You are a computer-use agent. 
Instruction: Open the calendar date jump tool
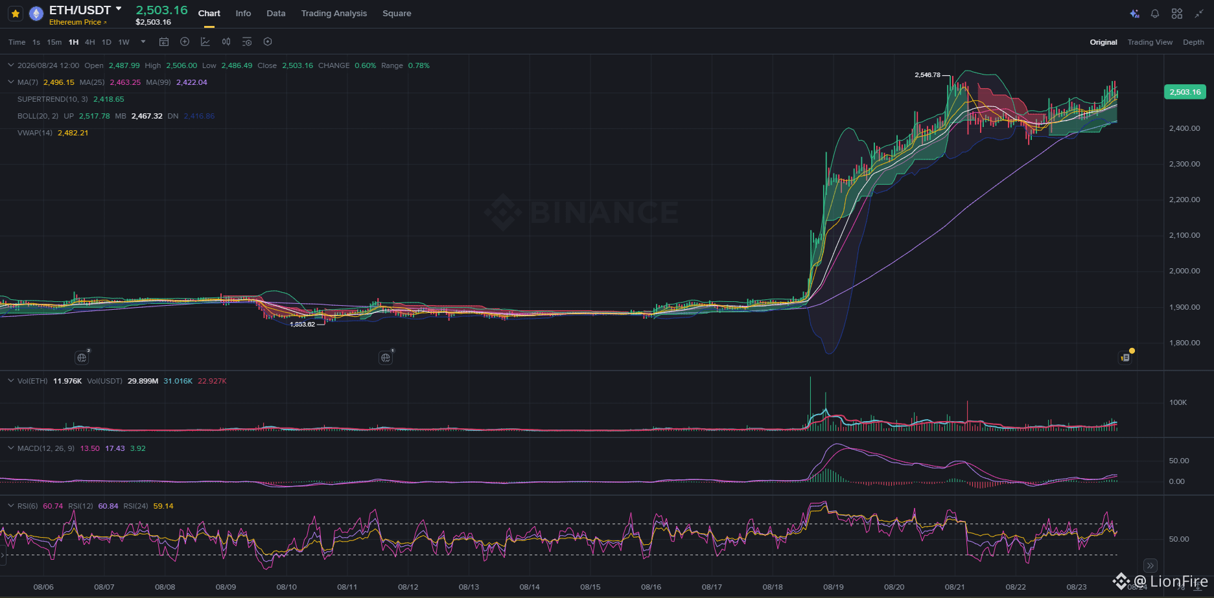(164, 42)
